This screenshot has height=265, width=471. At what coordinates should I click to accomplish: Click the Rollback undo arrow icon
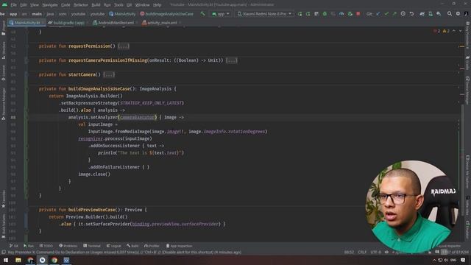tap(411, 14)
